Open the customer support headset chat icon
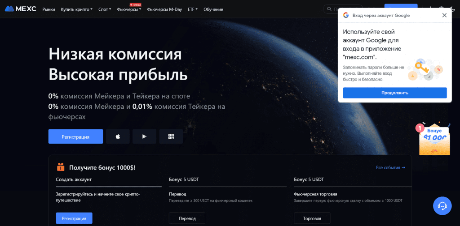Screen dimensions: 460x226 [442, 206]
